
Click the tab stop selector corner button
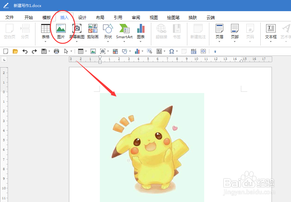pos(4,60)
